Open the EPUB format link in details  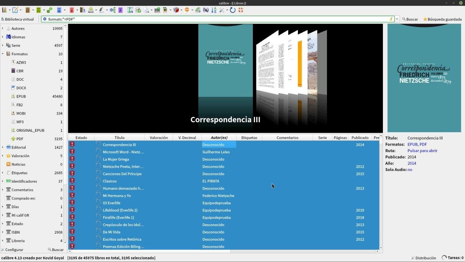tap(412, 144)
